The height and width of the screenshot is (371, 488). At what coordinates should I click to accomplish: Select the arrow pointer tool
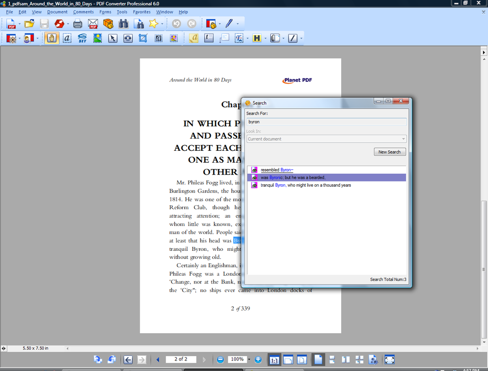112,38
